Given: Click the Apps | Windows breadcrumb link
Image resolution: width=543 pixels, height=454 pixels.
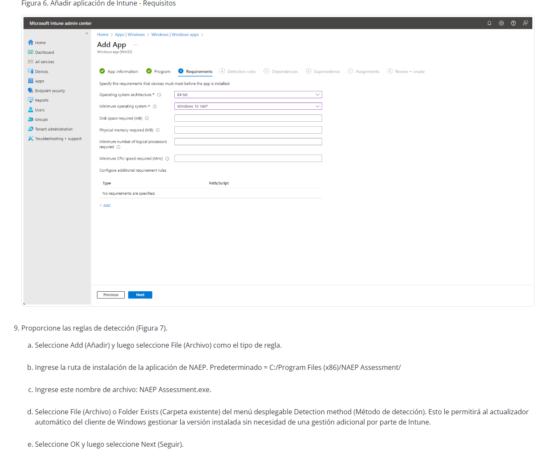Looking at the screenshot, I should tap(129, 35).
